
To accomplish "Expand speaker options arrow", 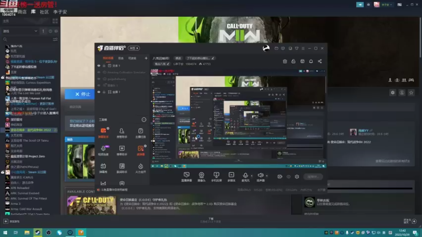I will [x=267, y=176].
